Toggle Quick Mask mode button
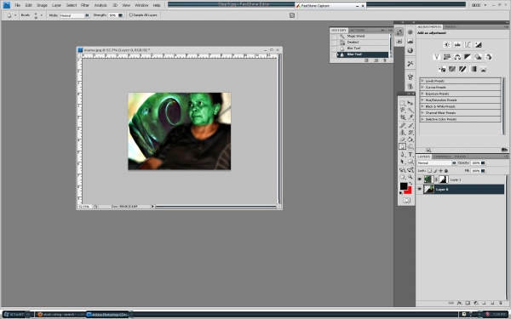511x319 pixels. [x=406, y=200]
